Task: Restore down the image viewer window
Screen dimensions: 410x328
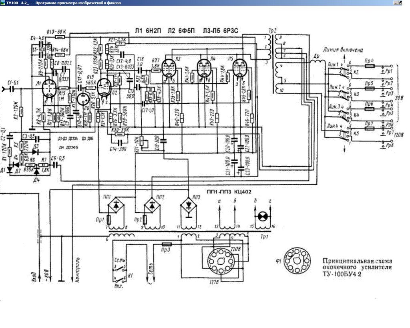Action: pyautogui.click(x=400, y=3)
